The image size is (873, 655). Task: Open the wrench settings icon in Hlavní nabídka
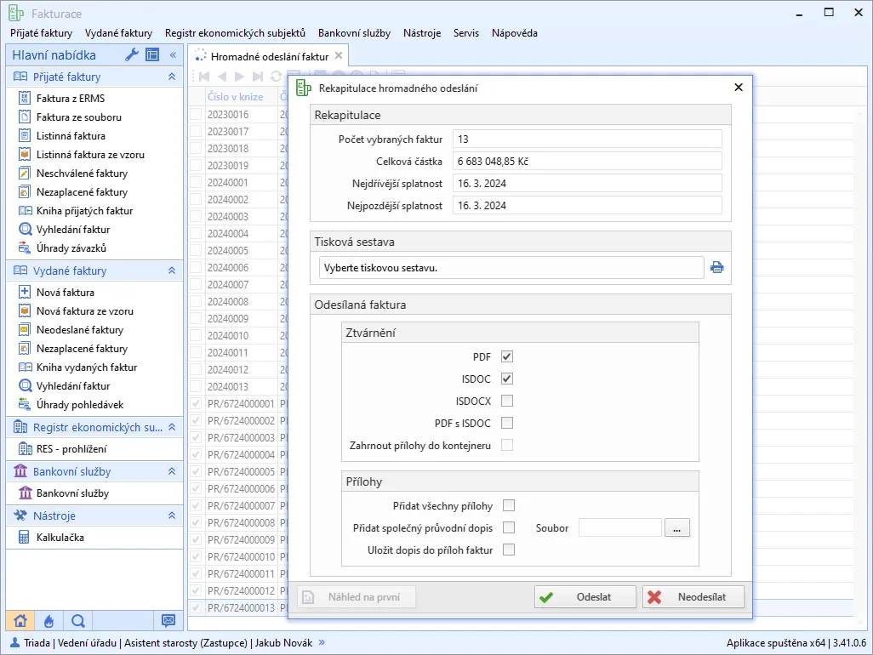click(x=132, y=55)
